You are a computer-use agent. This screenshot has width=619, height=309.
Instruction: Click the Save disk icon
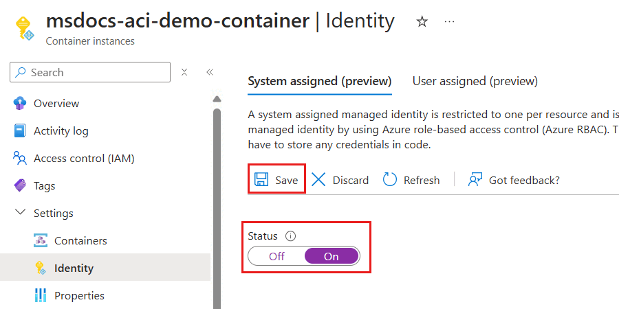tap(261, 180)
